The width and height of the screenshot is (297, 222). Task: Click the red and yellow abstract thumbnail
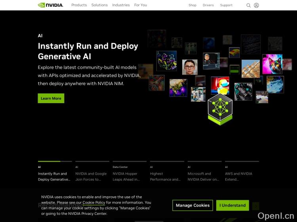coord(220,86)
